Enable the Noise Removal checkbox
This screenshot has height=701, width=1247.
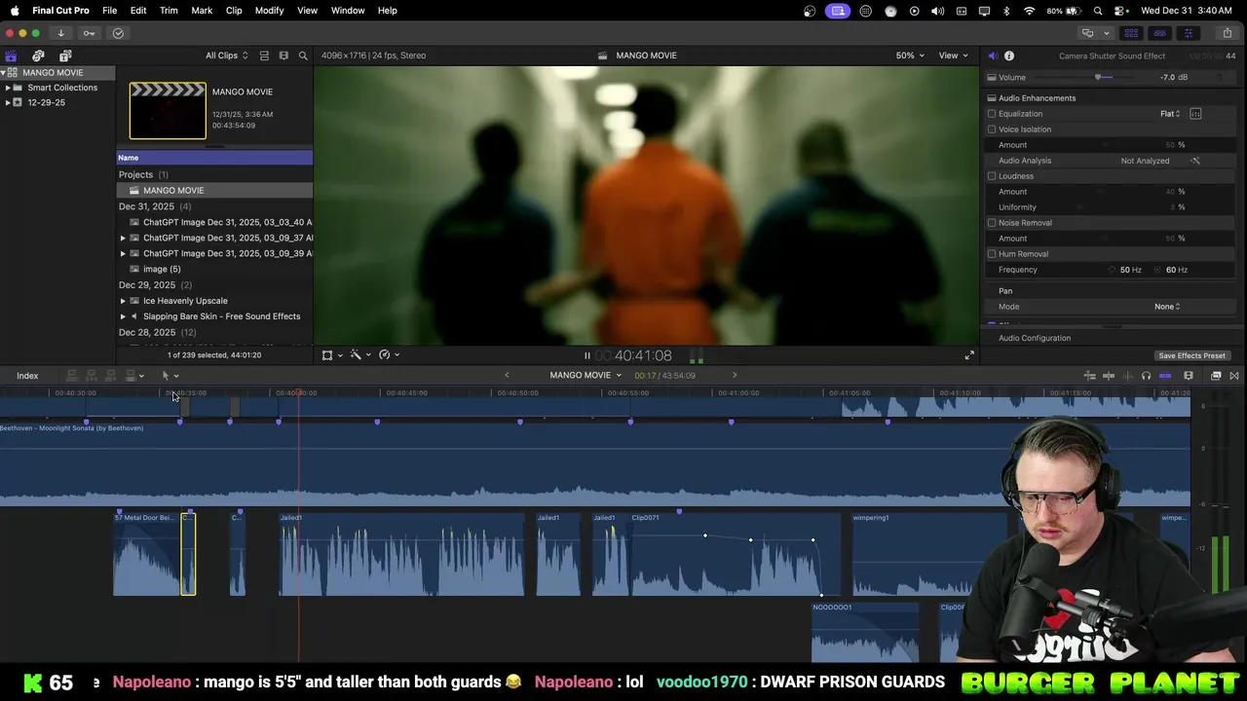[992, 223]
